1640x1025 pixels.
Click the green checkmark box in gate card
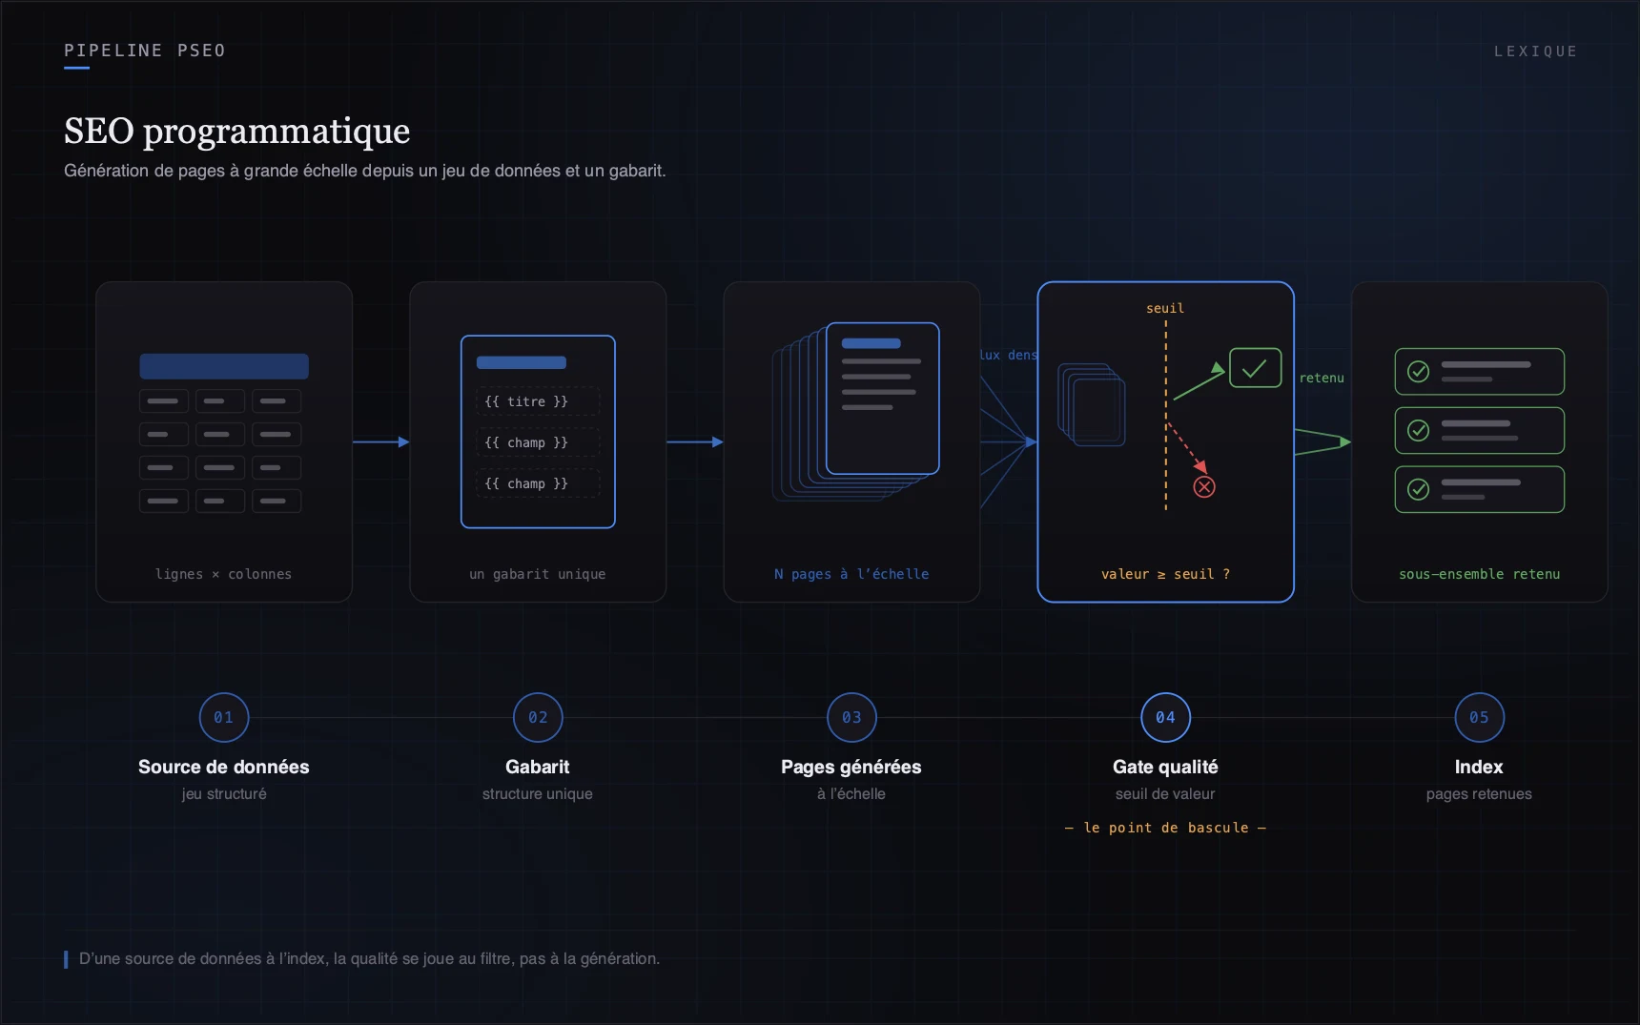(1255, 368)
